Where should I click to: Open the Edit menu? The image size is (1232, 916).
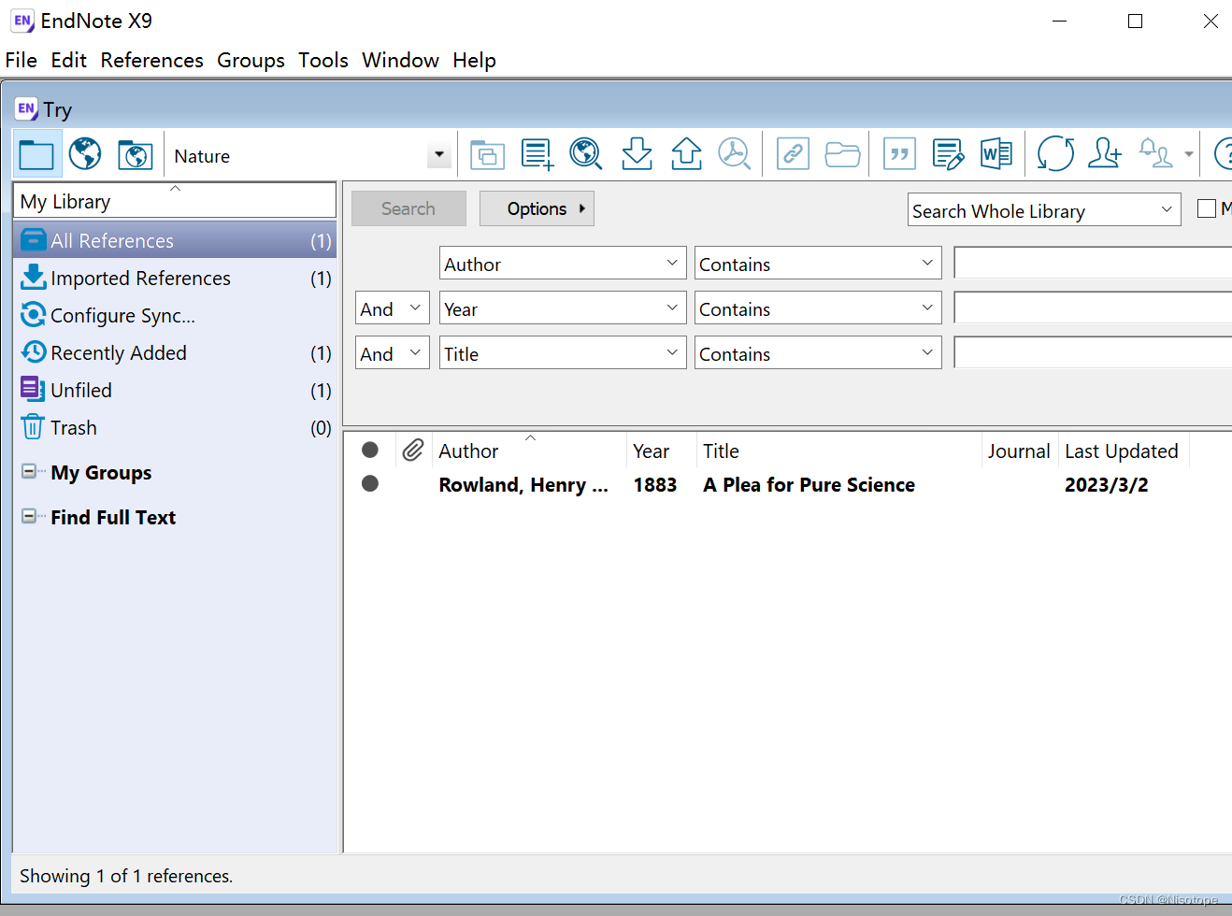coord(68,61)
